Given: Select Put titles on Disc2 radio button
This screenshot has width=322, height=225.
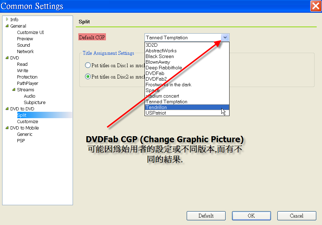Looking at the screenshot, I should 88,76.
